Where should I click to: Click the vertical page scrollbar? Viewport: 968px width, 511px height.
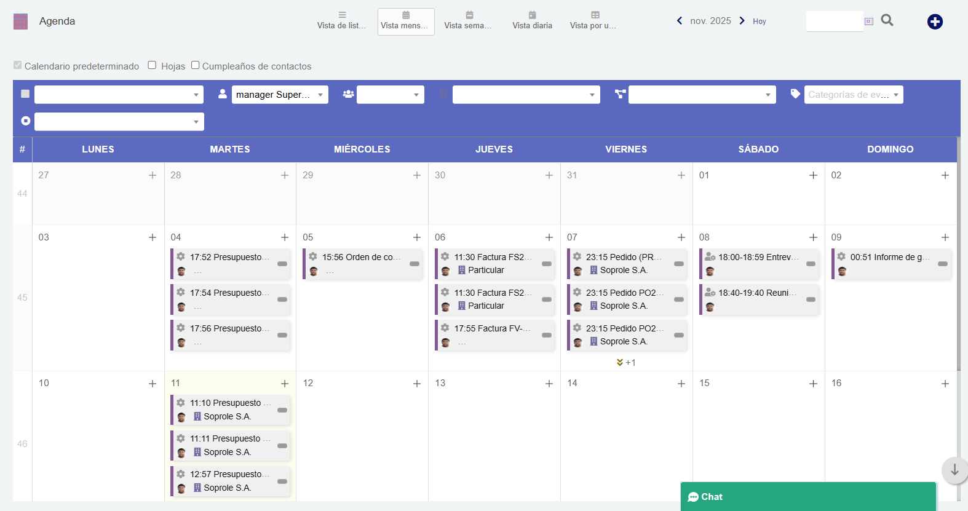(x=958, y=254)
